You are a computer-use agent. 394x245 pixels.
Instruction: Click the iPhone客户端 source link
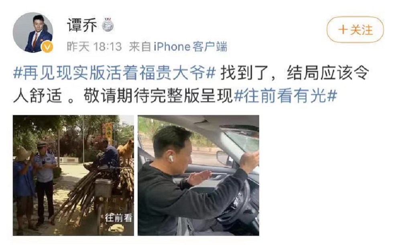coord(191,46)
